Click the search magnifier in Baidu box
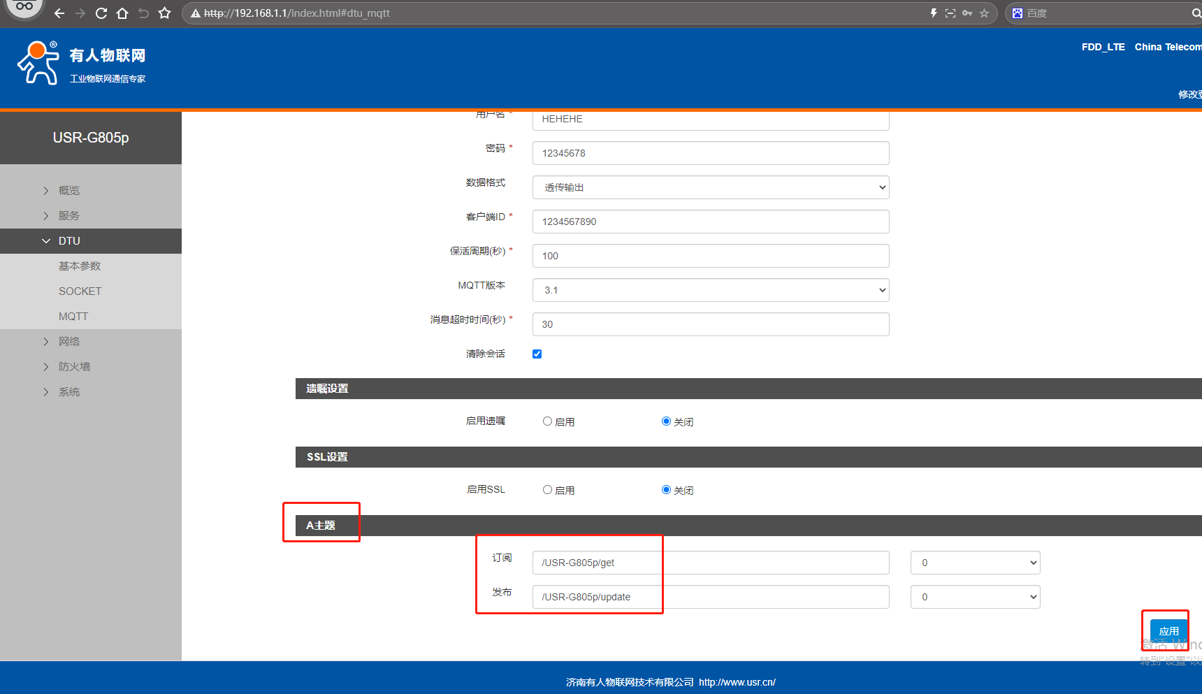 pyautogui.click(x=1196, y=13)
